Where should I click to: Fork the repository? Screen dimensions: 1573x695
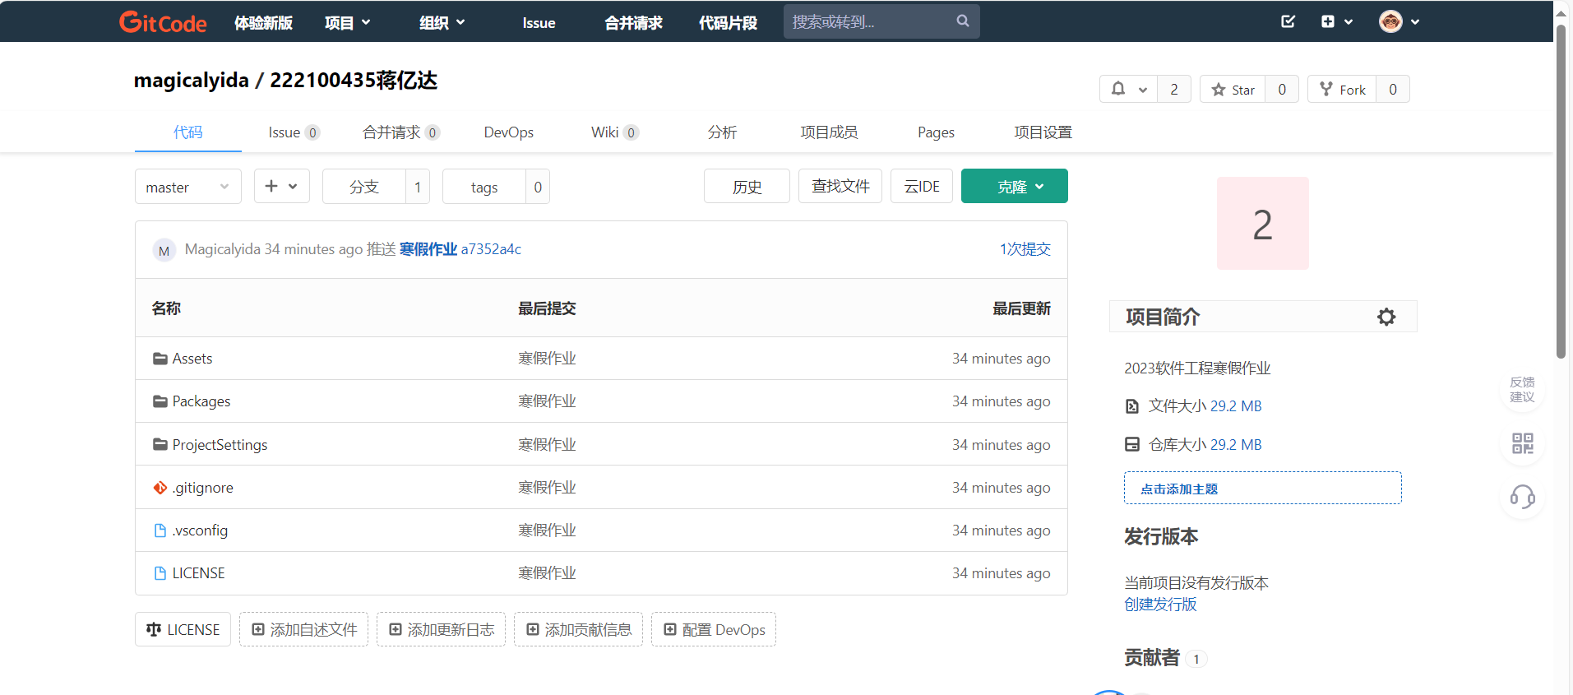point(1342,90)
